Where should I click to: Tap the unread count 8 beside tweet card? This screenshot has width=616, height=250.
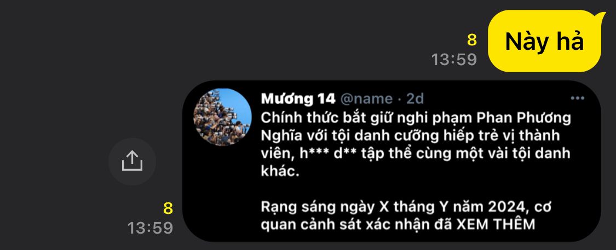pyautogui.click(x=168, y=208)
